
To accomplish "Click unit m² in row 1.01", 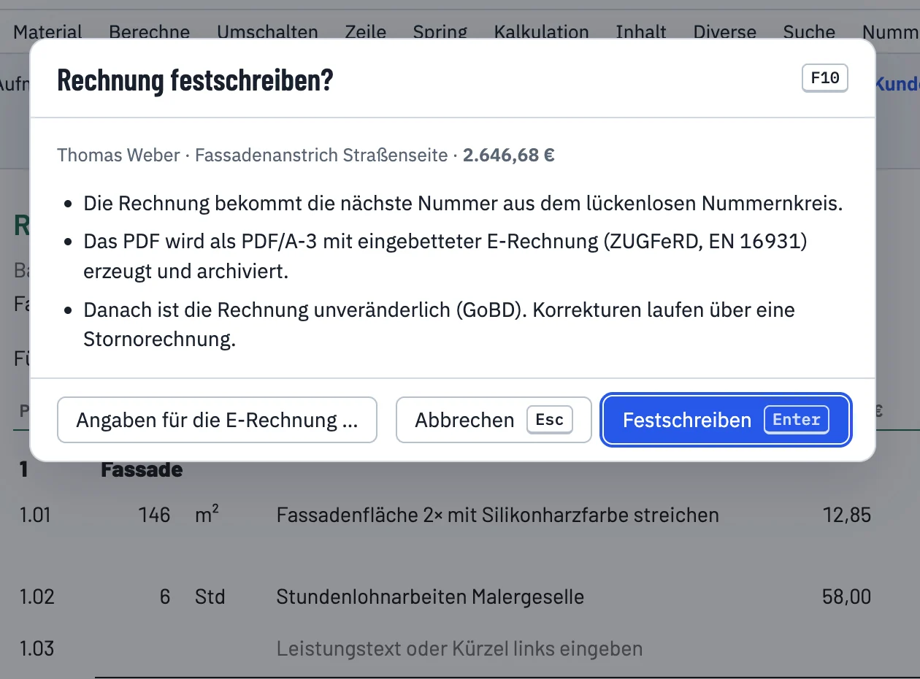I will [x=207, y=514].
